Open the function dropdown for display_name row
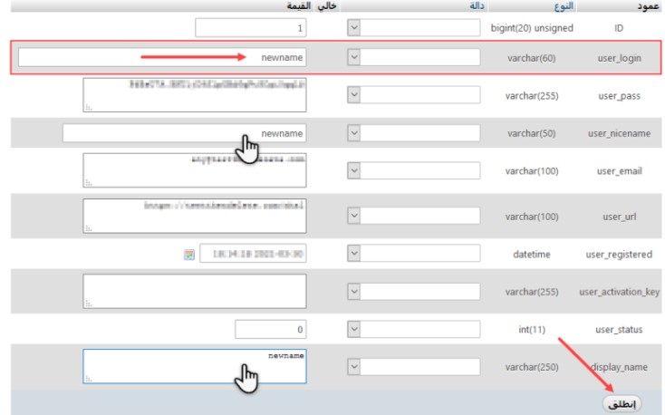The width and height of the screenshot is (665, 415). [x=413, y=367]
